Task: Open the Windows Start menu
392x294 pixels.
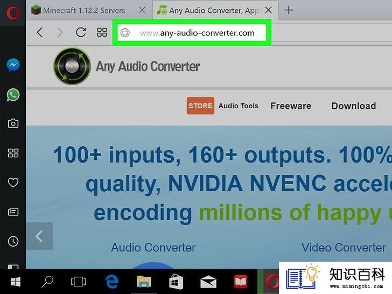Action: pyautogui.click(x=16, y=282)
